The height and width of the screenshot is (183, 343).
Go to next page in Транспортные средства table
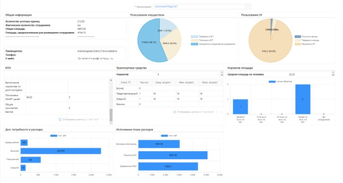(x=221, y=112)
